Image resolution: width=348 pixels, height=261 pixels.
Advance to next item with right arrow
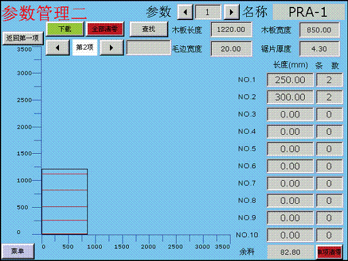(x=111, y=48)
